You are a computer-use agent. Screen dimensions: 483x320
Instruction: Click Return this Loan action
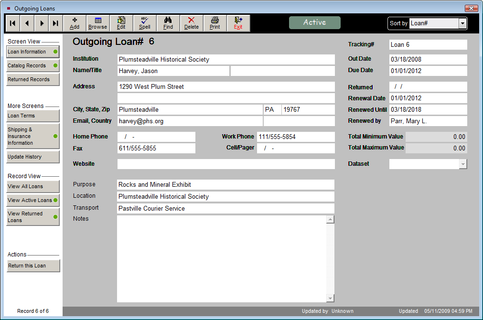point(33,266)
